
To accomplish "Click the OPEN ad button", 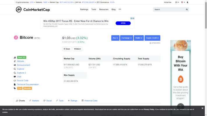I will [x=123, y=23].
